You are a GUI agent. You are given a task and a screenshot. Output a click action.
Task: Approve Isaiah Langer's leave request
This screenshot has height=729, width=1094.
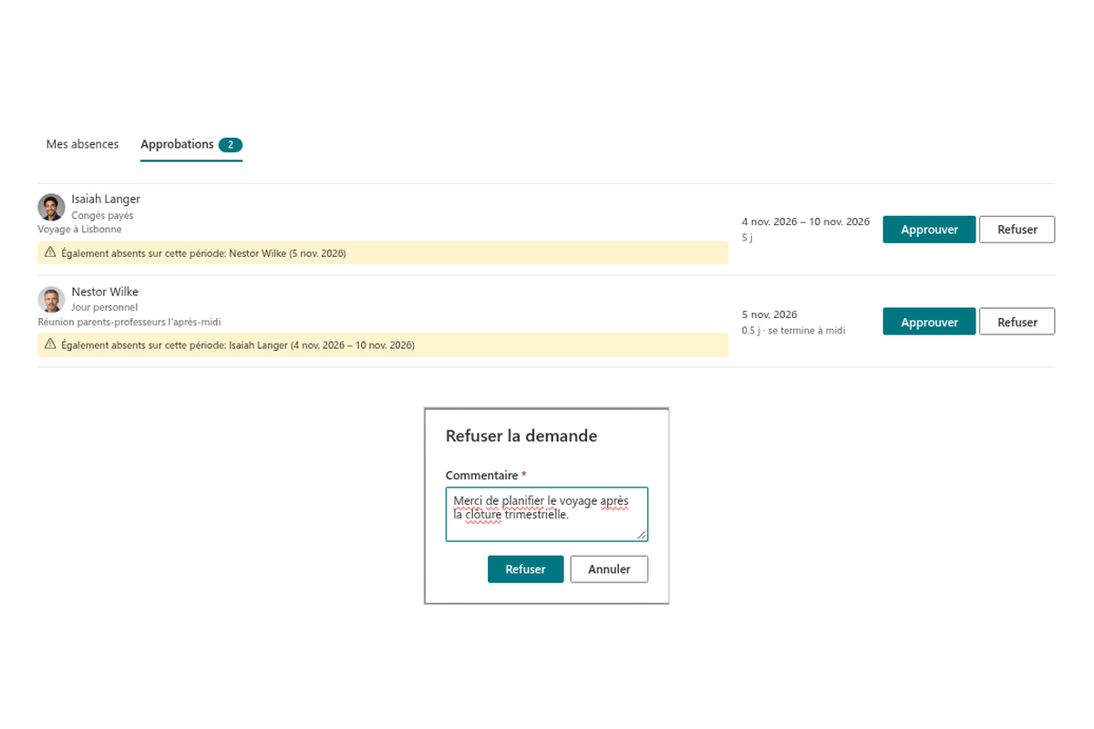(x=929, y=230)
